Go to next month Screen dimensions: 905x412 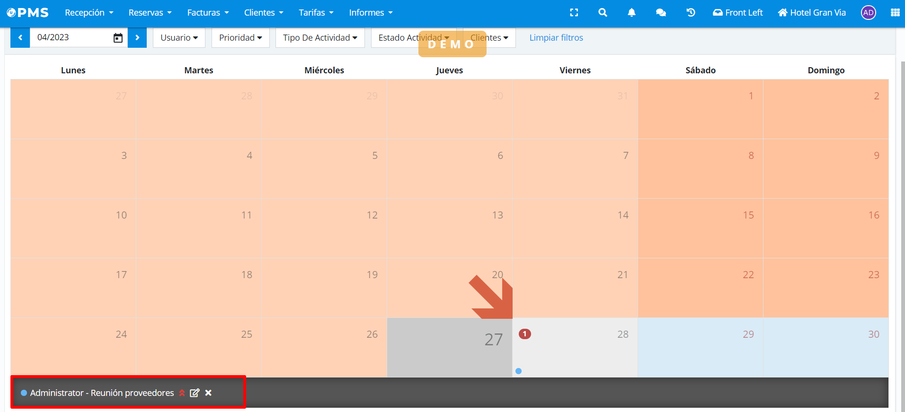click(137, 38)
